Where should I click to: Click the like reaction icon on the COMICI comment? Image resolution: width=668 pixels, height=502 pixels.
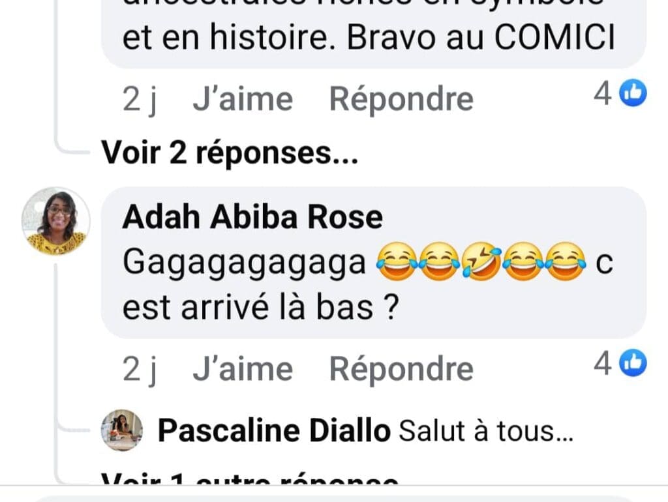click(633, 93)
